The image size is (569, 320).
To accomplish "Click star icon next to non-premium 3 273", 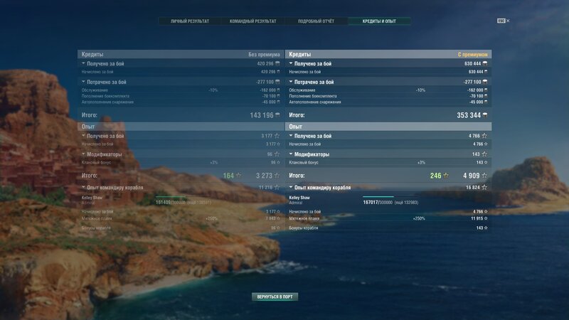I will click(x=277, y=175).
